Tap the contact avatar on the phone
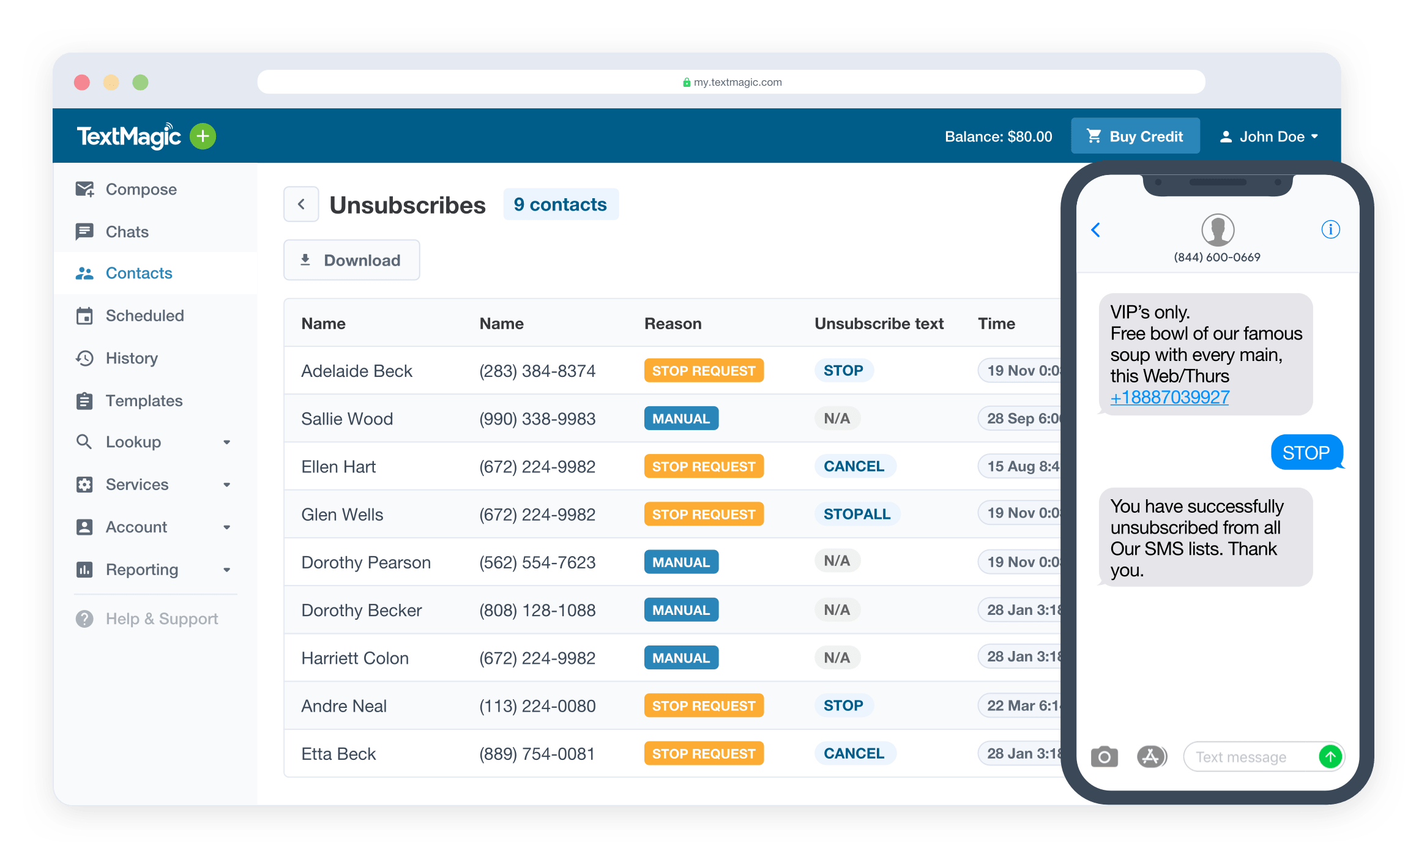 point(1218,230)
